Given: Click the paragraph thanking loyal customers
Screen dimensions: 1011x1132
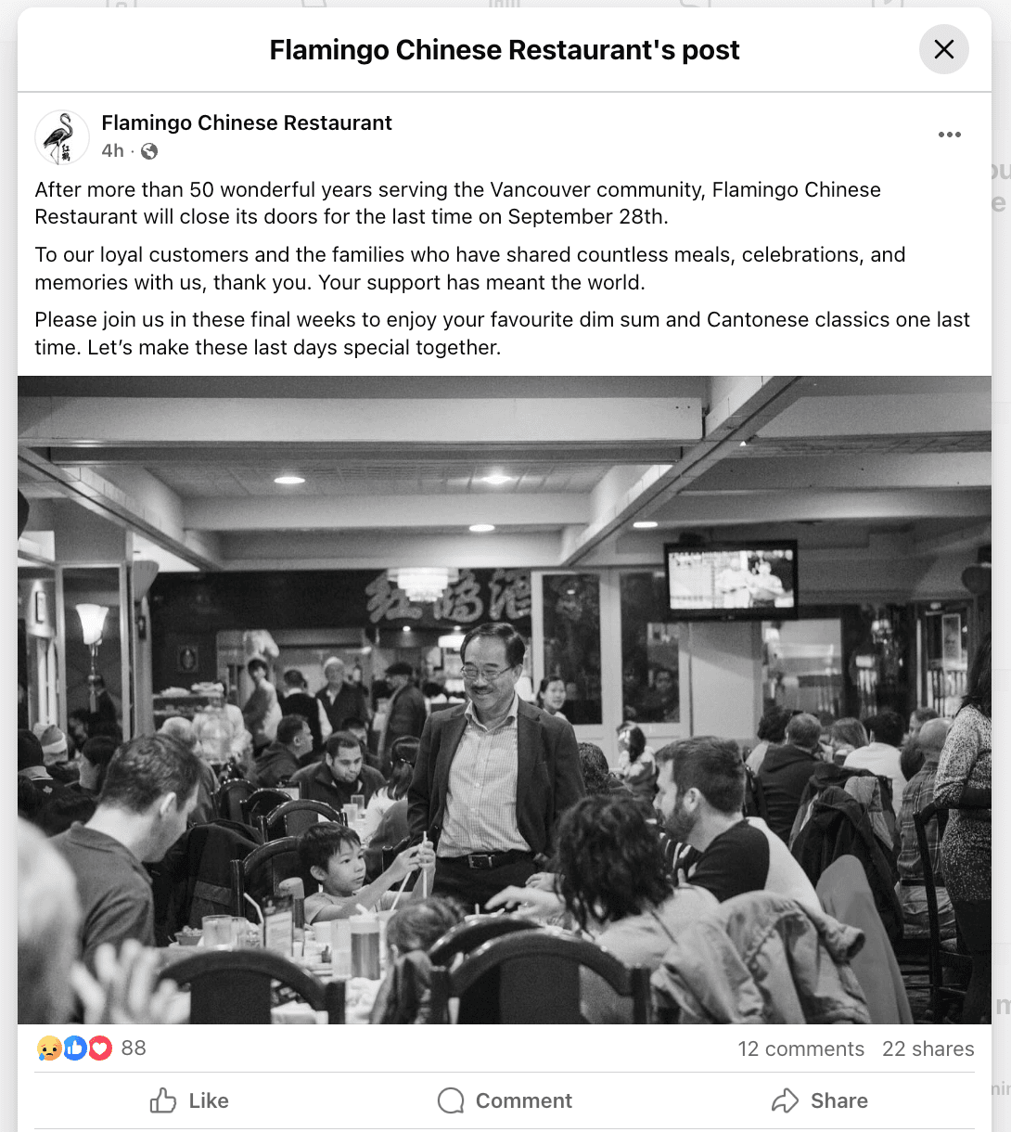Looking at the screenshot, I should tap(470, 268).
